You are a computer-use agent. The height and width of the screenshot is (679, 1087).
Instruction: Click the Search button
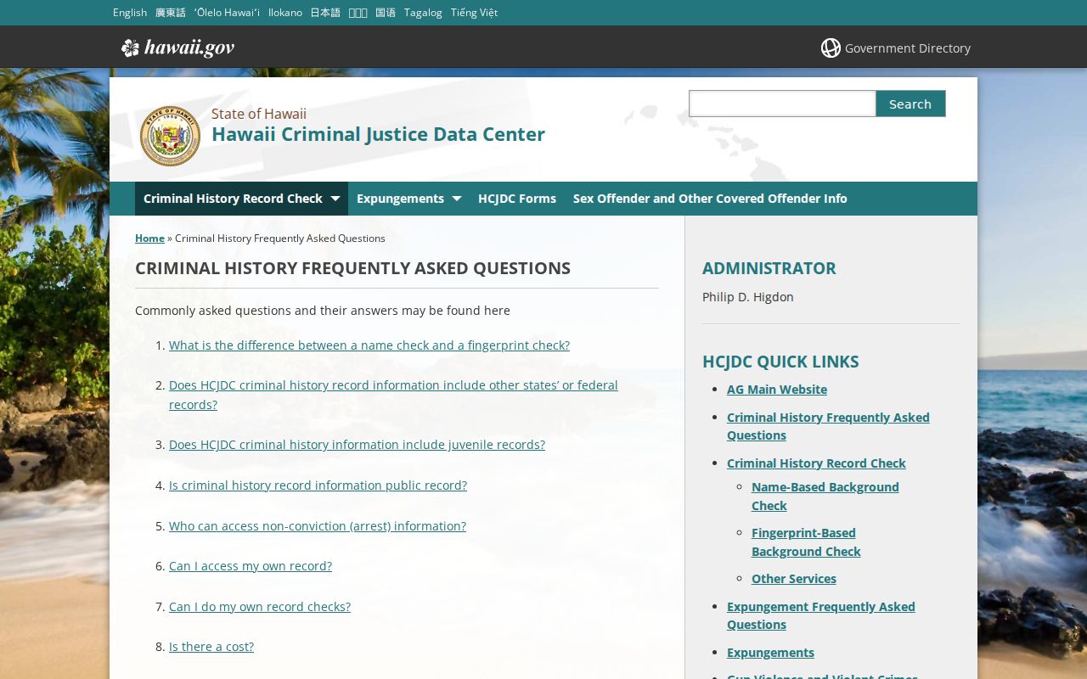pyautogui.click(x=910, y=104)
